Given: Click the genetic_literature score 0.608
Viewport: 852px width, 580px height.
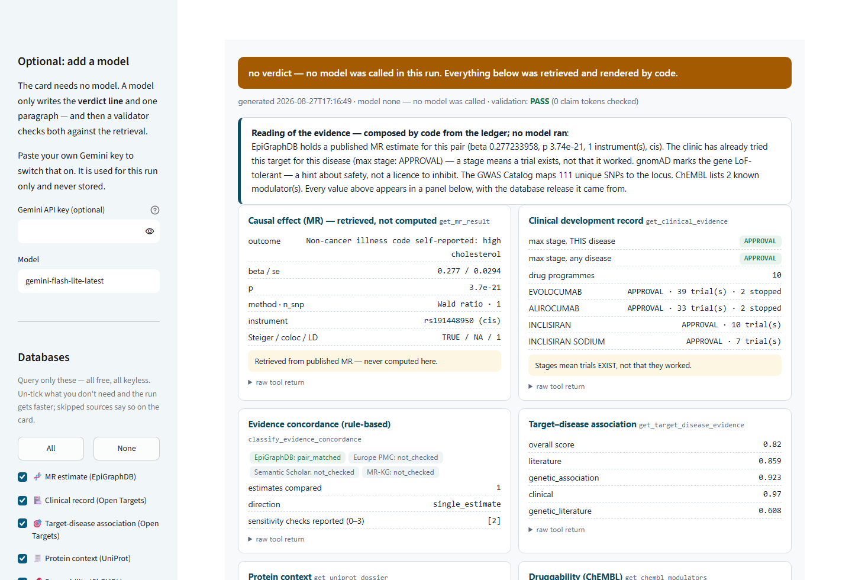Looking at the screenshot, I should [770, 511].
